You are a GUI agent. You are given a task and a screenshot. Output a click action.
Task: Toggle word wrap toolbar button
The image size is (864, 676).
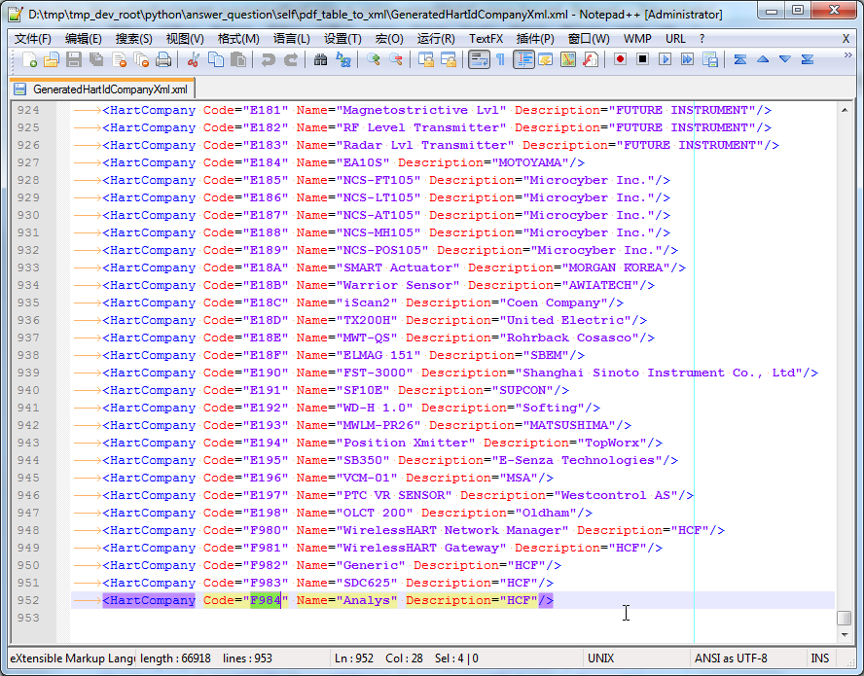479,59
